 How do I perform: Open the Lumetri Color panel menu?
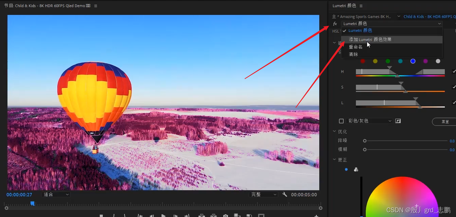361,6
